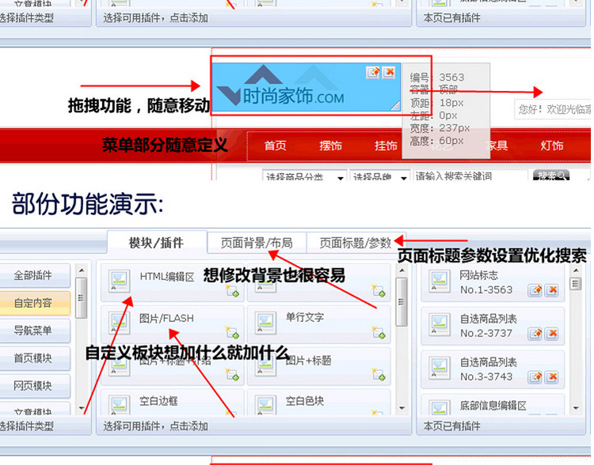
Task: Delete the 自选商品列表 No.3-3743 plugin
Action: click(552, 377)
